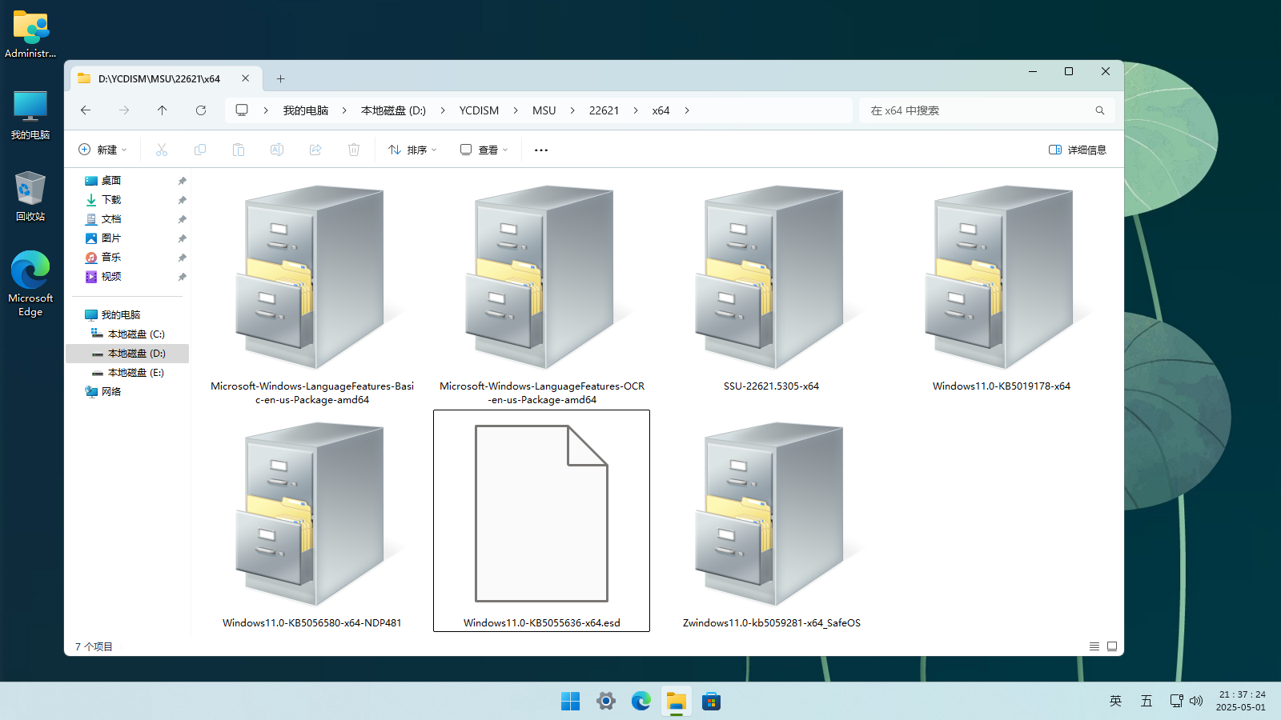This screenshot has width=1281, height=720.
Task: Click the Rename icon in toolbar
Action: (x=277, y=150)
